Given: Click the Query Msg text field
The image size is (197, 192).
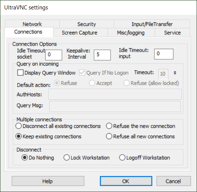Looking at the screenshot, I should click(x=115, y=106).
